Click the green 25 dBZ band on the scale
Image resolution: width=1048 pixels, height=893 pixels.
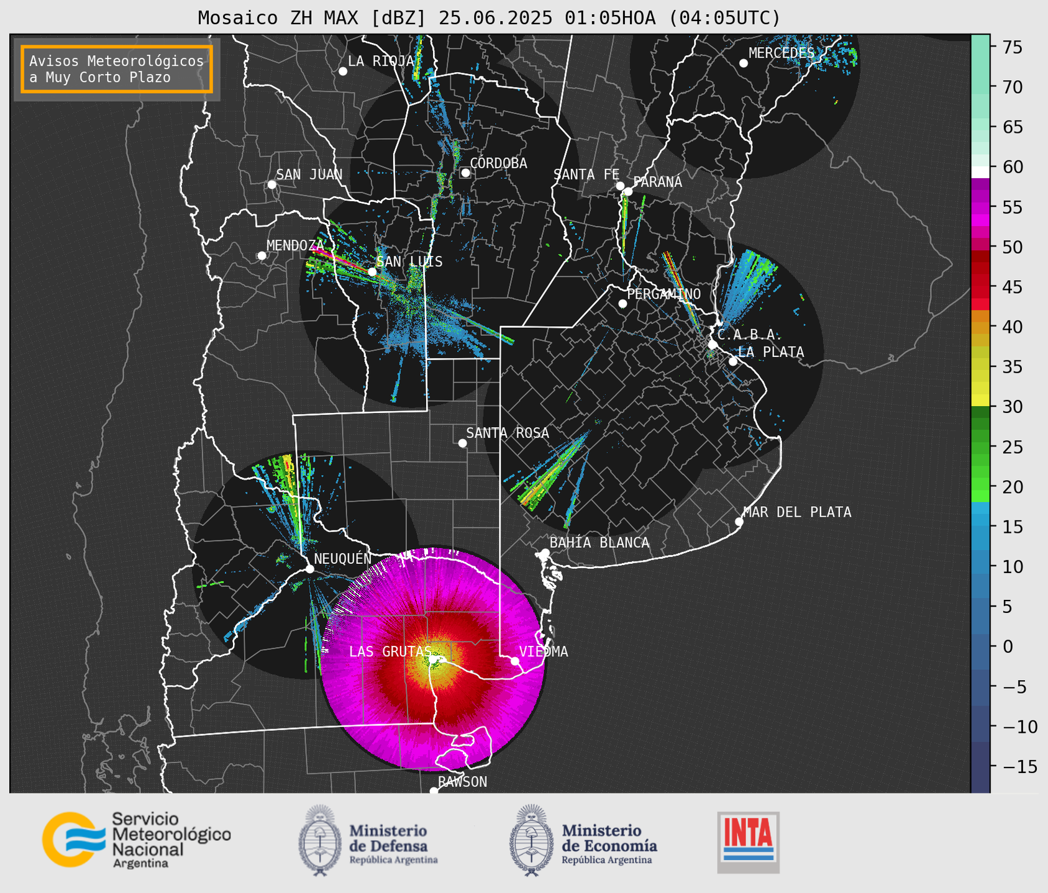point(980,447)
